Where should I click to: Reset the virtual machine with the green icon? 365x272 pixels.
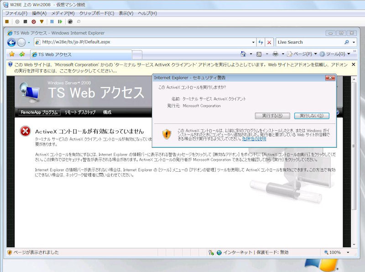[x=60, y=21]
